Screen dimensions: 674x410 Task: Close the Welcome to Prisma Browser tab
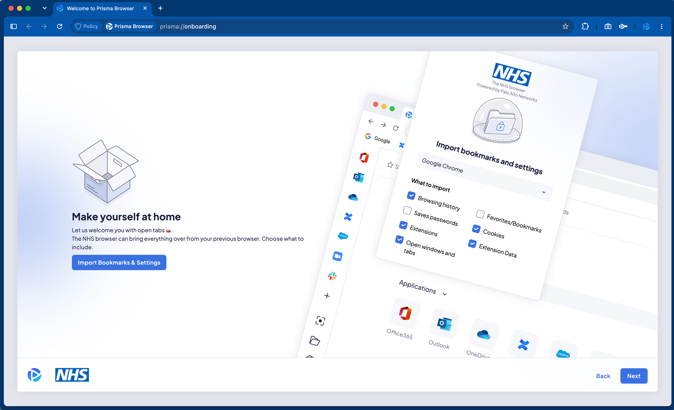(x=145, y=8)
